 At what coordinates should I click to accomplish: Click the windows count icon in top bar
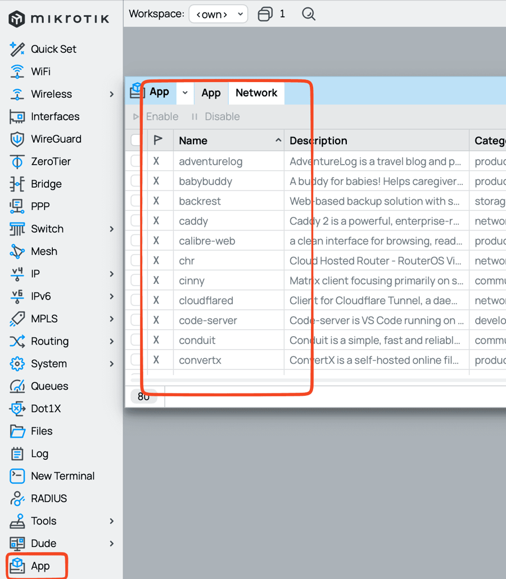(265, 14)
